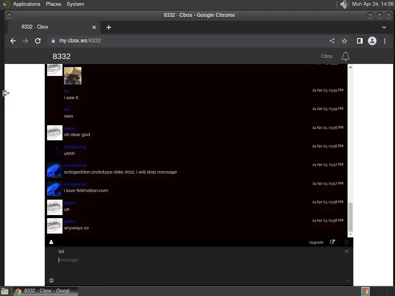Click the address bar URL my.cbox.ws/8332
Viewport: 395px width, 296px height.
pos(80,40)
